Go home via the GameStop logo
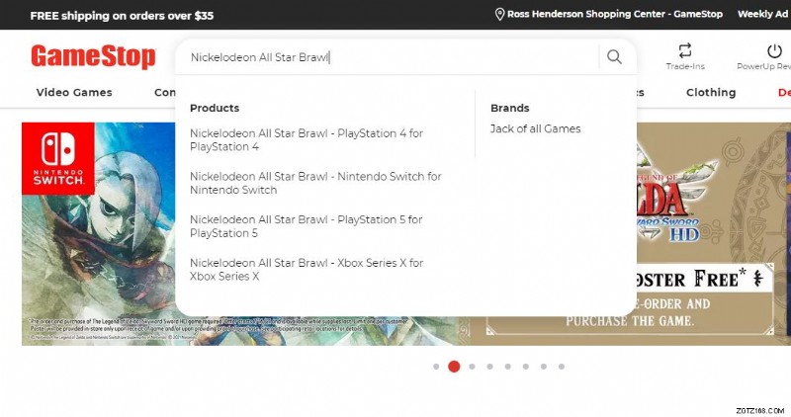The image size is (791, 417). pos(93,56)
